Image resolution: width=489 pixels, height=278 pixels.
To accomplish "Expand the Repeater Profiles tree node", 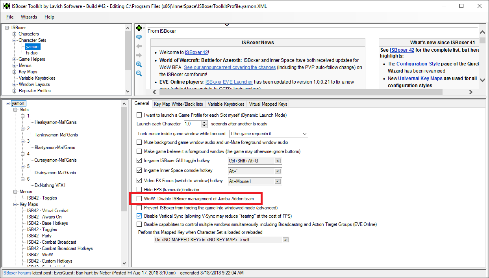I will pos(15,91).
